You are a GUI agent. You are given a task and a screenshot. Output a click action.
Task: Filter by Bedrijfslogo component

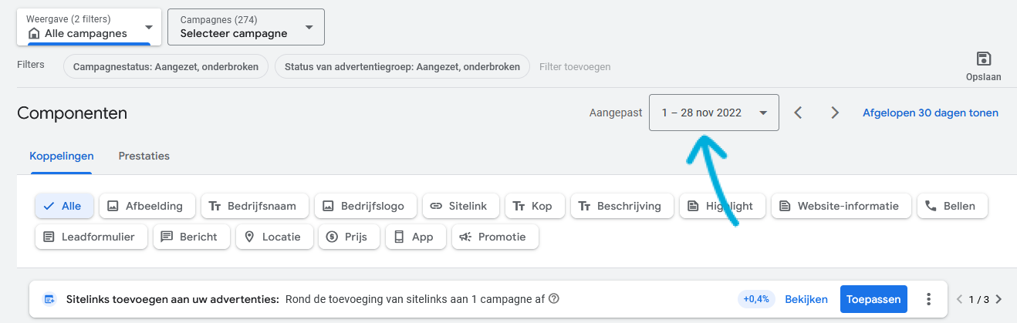(x=365, y=206)
